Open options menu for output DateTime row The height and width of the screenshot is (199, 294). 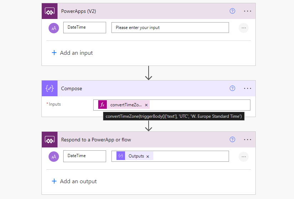click(x=244, y=157)
